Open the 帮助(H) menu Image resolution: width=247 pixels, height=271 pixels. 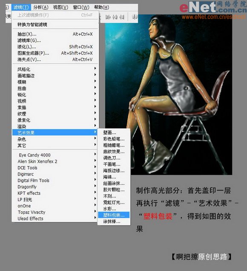click(101, 7)
